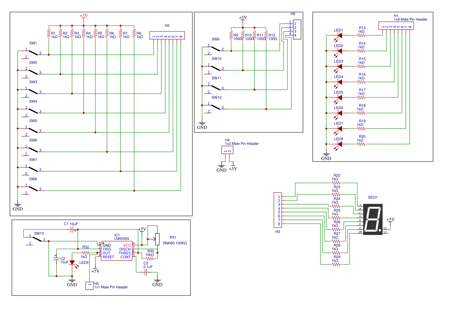Click the '1x8 Male Pin Header' label
Image resolution: width=454 pixels, height=321 pixels.
411,19
